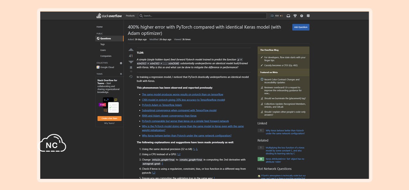Open Google Cloud collective
This screenshot has width=409, height=190.
coord(105,67)
